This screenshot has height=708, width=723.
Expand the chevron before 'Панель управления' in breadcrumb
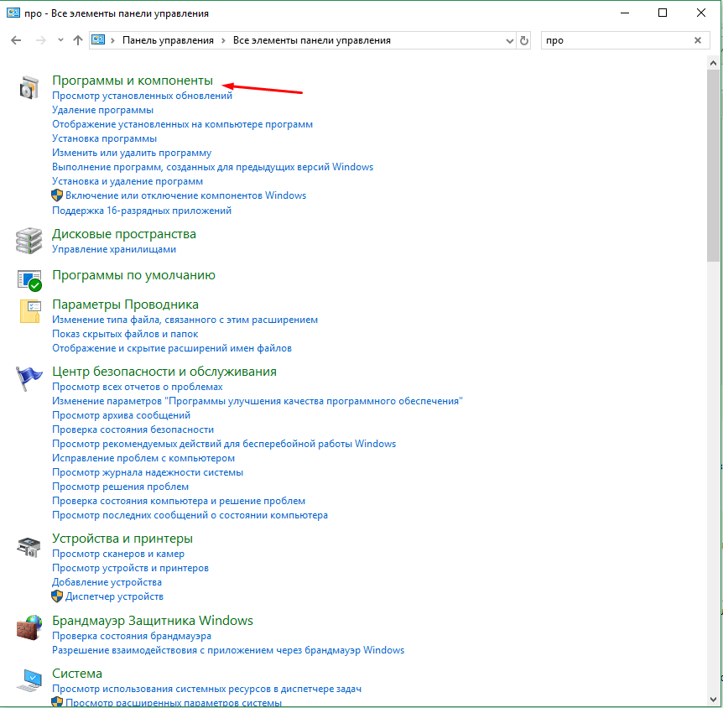[x=112, y=40]
